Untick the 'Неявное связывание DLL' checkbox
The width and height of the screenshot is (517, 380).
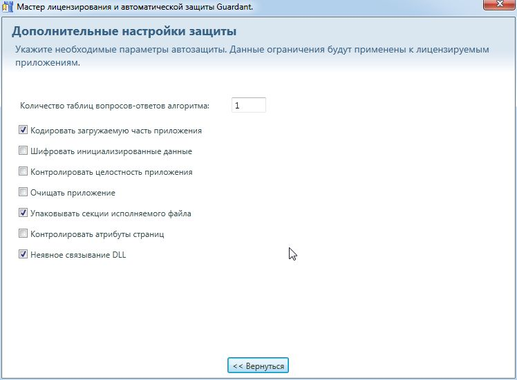pyautogui.click(x=23, y=254)
